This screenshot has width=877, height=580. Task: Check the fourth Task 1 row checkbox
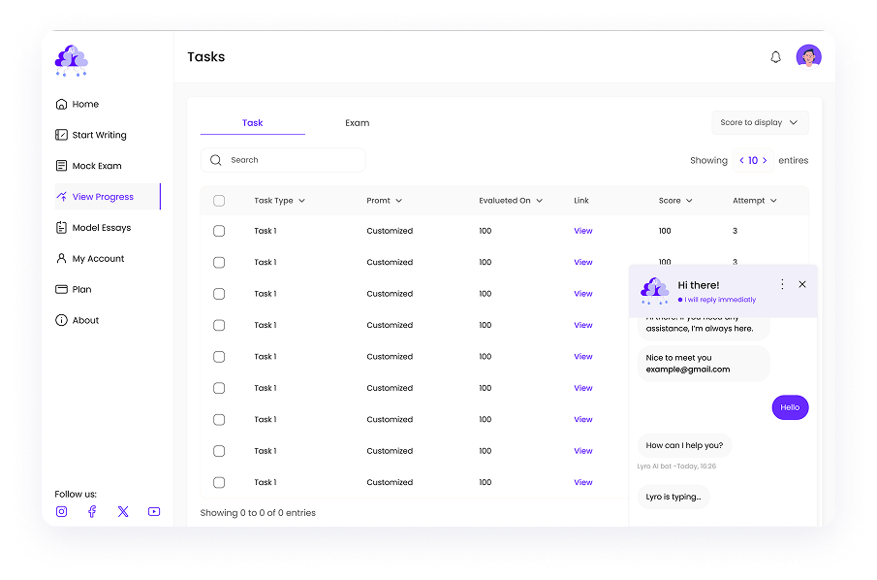pyautogui.click(x=219, y=325)
